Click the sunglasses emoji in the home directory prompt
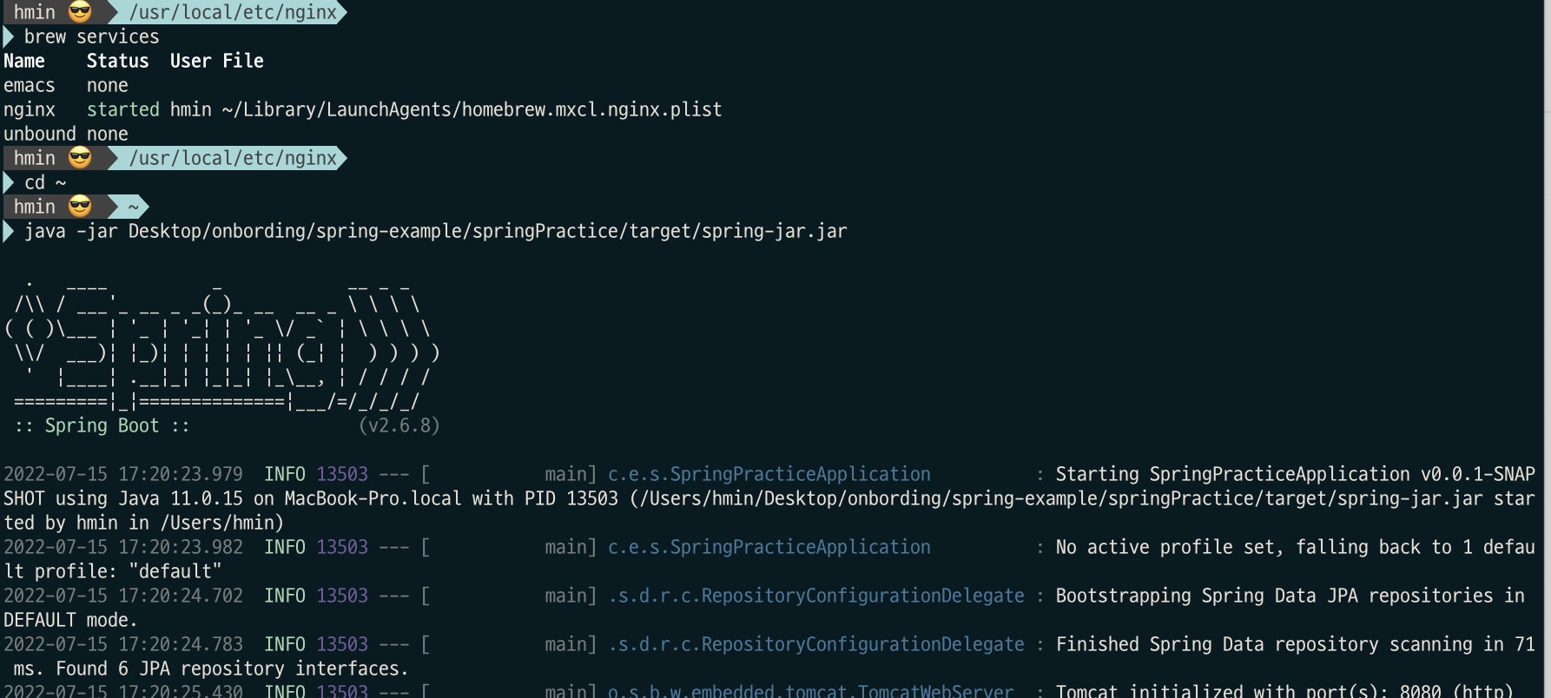This screenshot has width=1551, height=698. click(80, 207)
